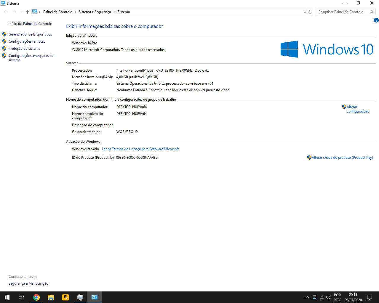Click the tray icon left of network
Image resolution: width=379 pixels, height=303 pixels.
[314, 297]
